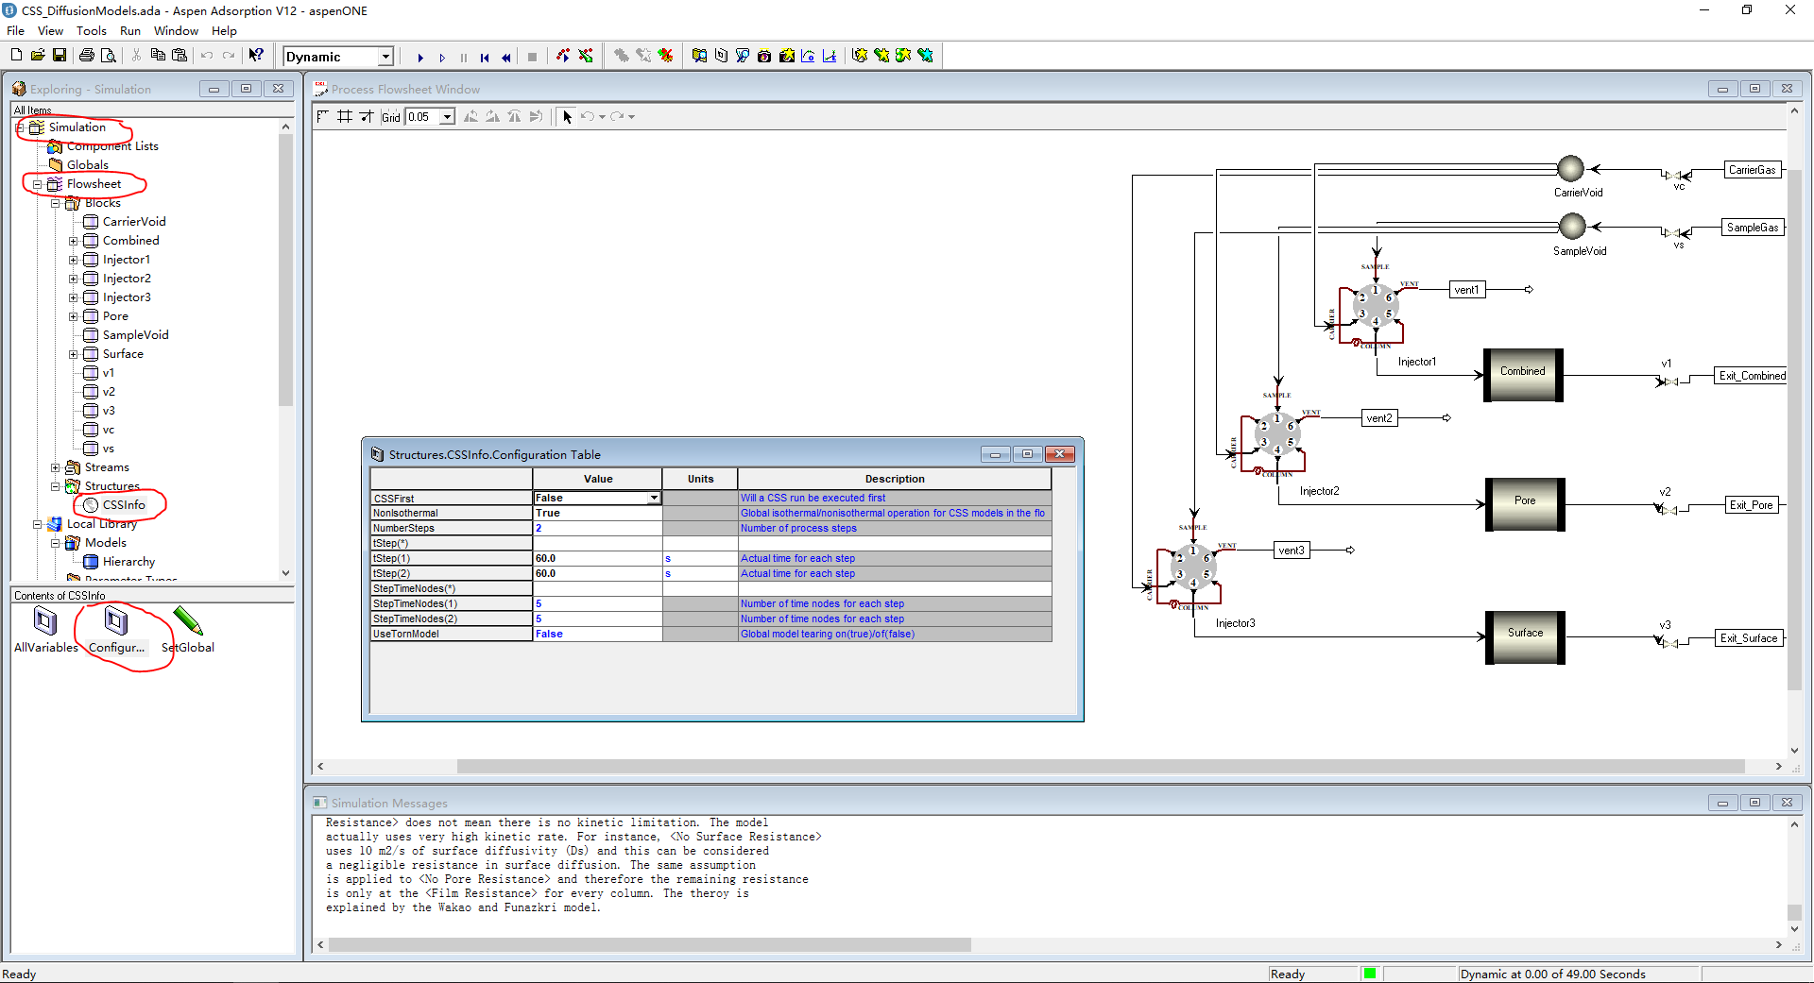Toggle snap to grid icon in flowsheet toolbar
Image resolution: width=1814 pixels, height=983 pixels.
[x=367, y=117]
